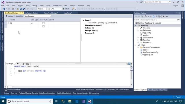Close the dbo.Table [Design] tab
This screenshot has width=185, height=104.
(23, 13)
